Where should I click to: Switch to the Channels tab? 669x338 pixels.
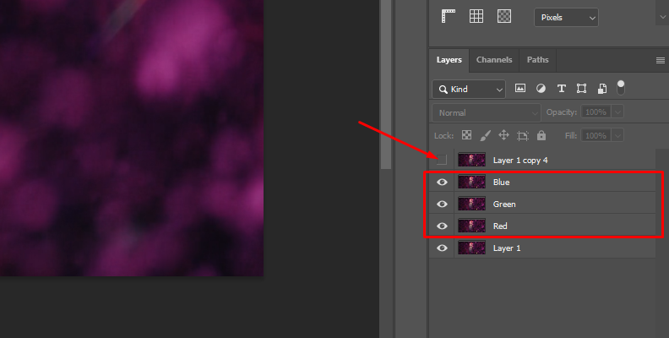click(494, 60)
